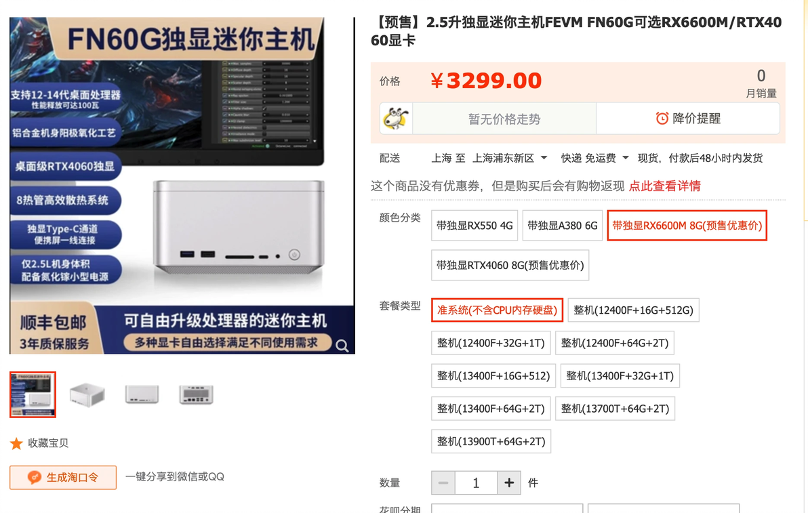
Task: Select the 13700T+64G+2T full machine package
Action: pyautogui.click(x=615, y=409)
